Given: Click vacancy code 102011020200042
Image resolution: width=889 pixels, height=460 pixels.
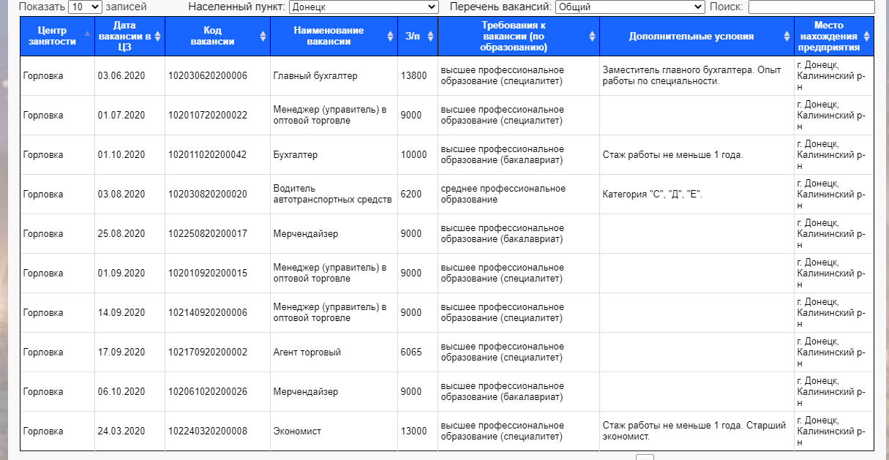Looking at the screenshot, I should (208, 155).
